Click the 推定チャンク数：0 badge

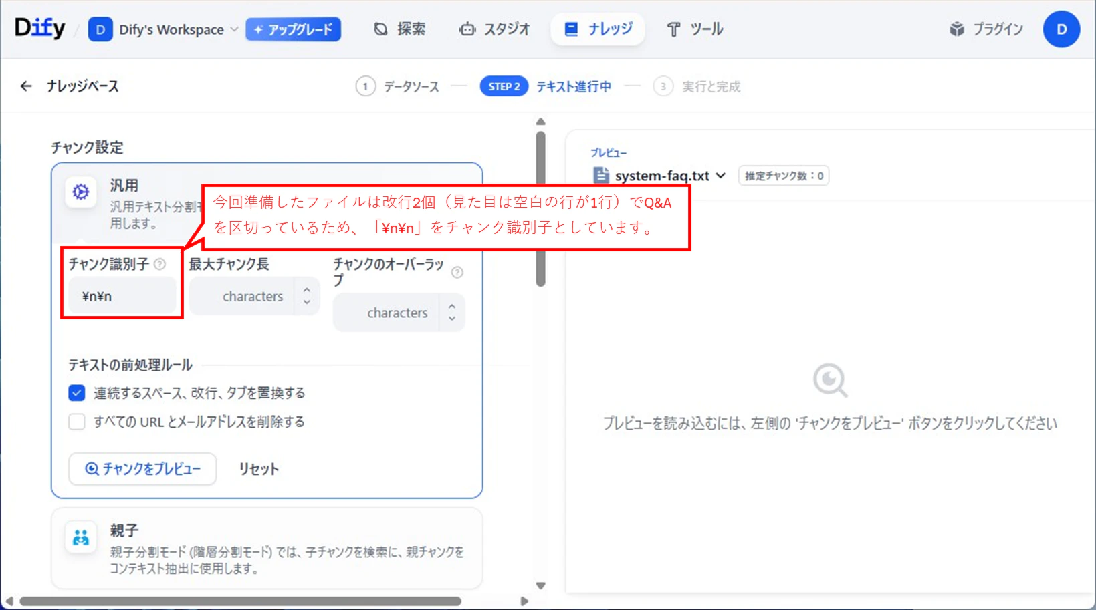coord(784,176)
